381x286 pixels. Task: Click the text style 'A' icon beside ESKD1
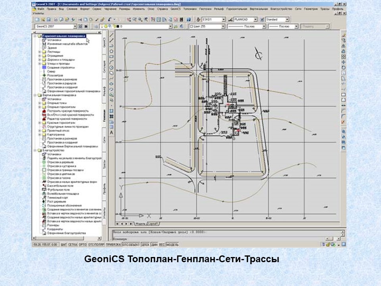coord(198,19)
